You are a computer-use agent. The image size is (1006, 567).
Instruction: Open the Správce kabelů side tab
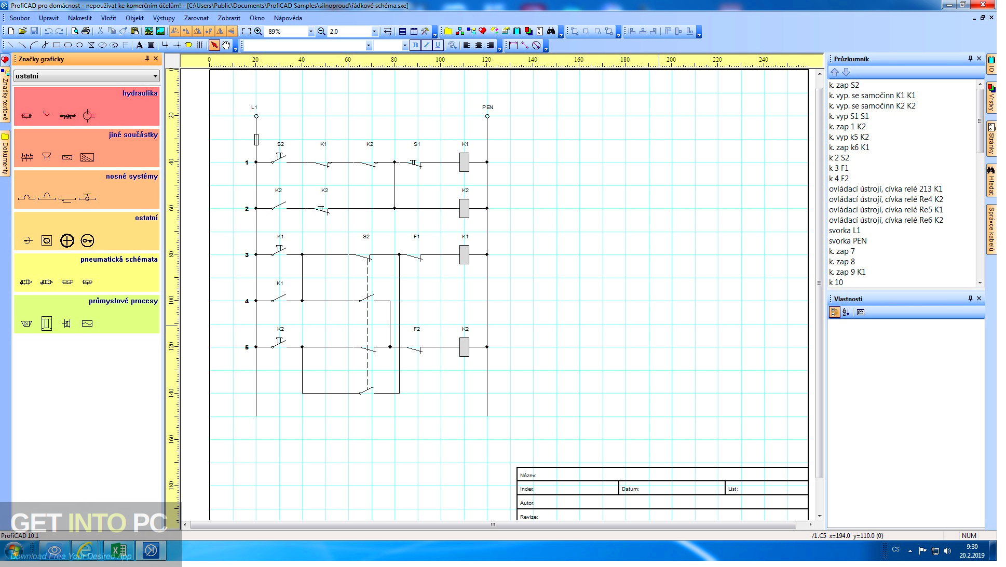[x=991, y=229]
